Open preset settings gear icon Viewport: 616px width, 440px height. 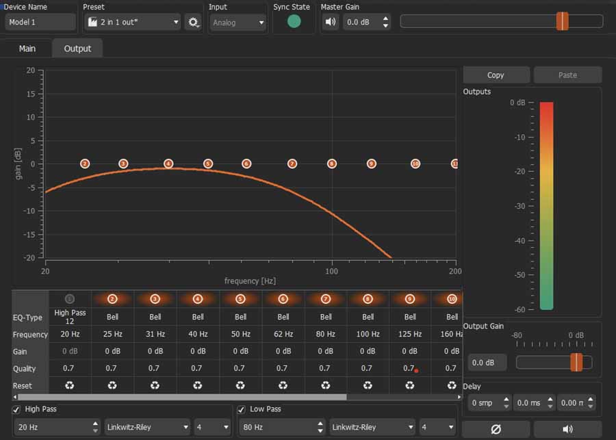click(x=193, y=22)
